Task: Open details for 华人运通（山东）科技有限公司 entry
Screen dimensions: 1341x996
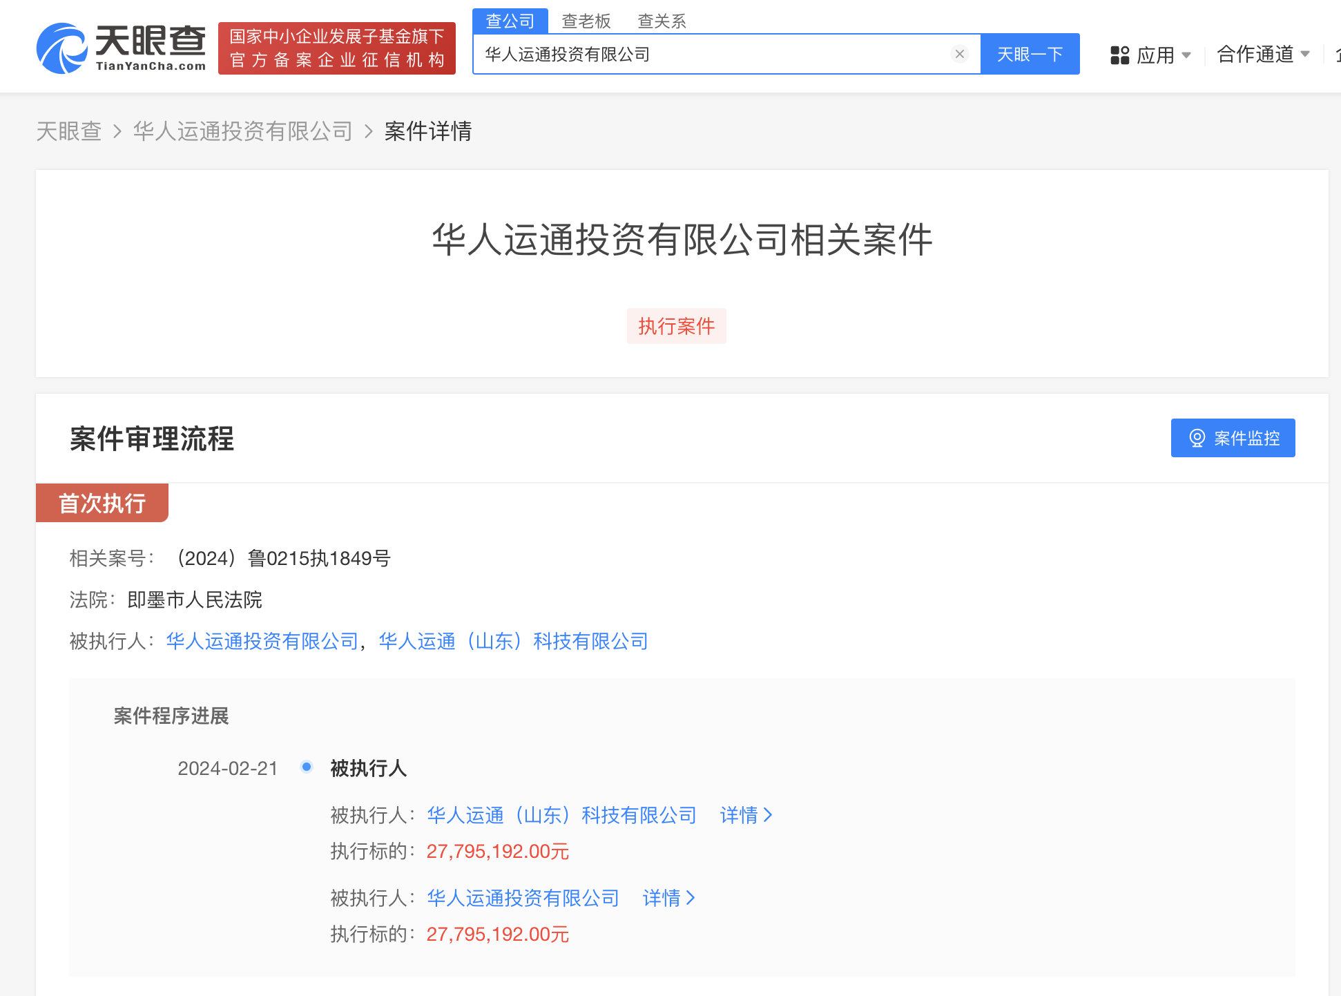Action: point(746,815)
